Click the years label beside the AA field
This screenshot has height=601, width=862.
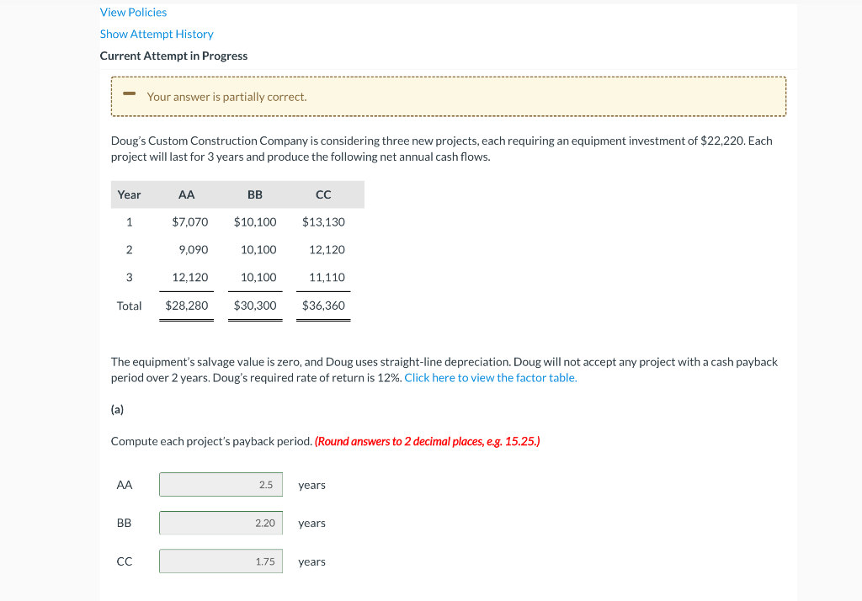(311, 485)
